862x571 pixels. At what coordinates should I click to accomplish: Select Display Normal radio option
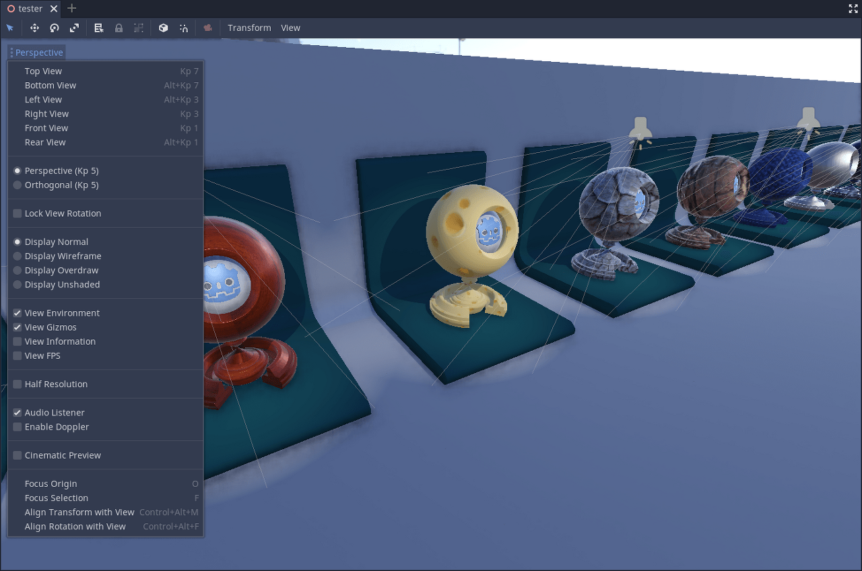[x=106, y=242]
